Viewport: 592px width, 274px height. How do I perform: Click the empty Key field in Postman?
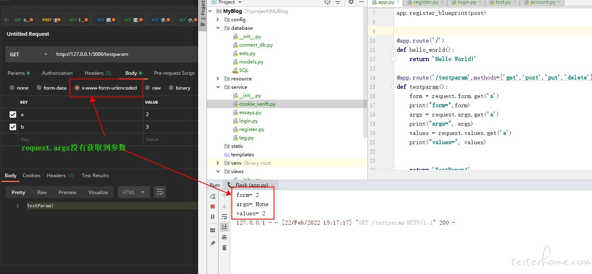point(81,139)
